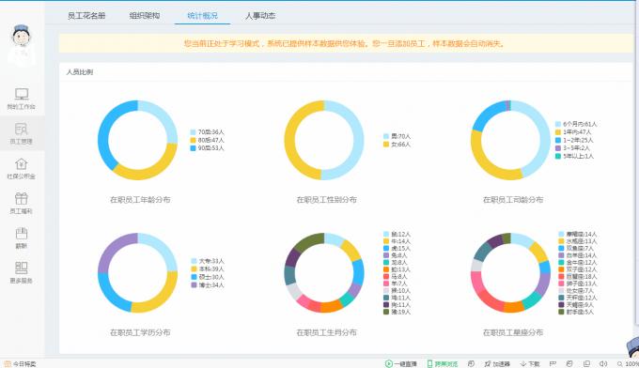639x368 pixels.
Task: Click the 3~5年:2人 legend item
Action: 572,148
